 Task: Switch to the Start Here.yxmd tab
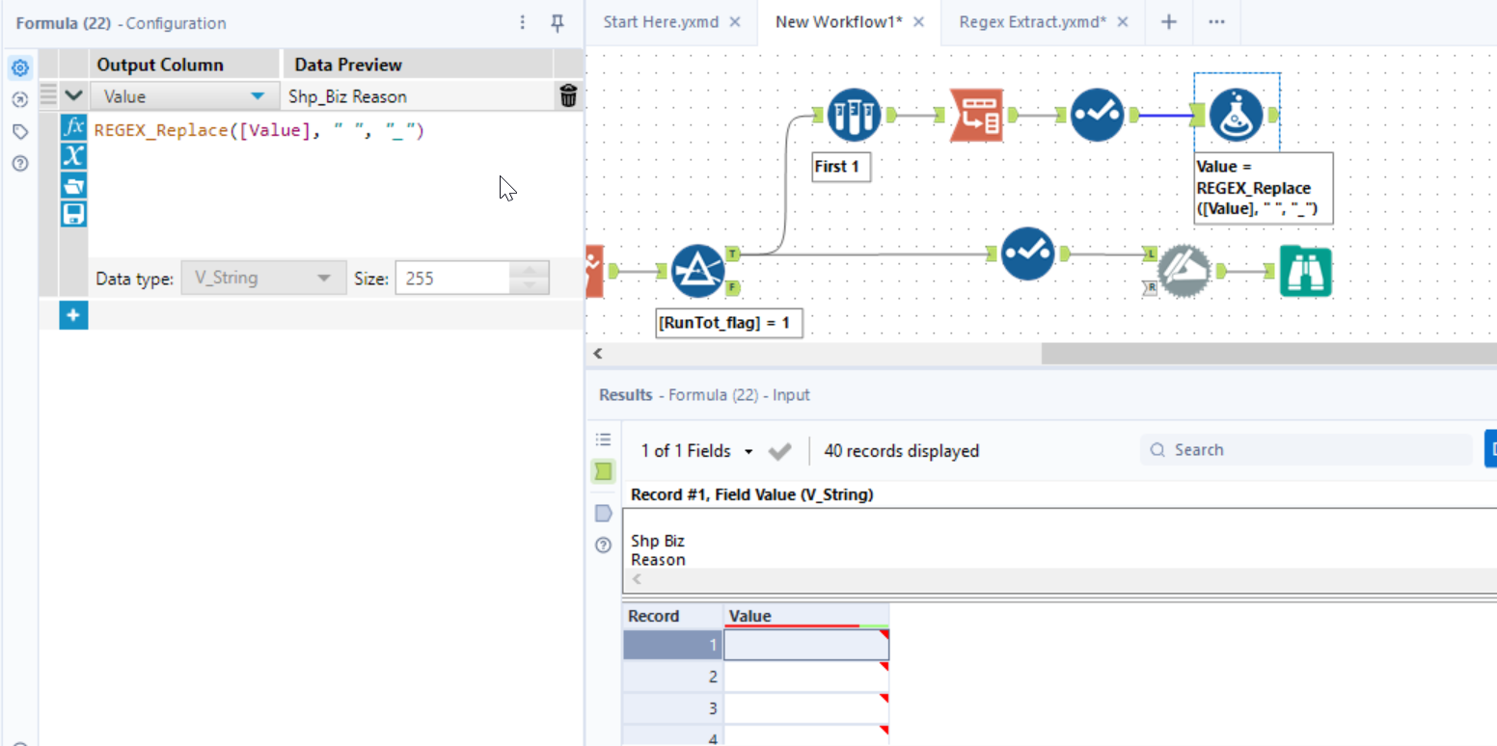tap(664, 21)
